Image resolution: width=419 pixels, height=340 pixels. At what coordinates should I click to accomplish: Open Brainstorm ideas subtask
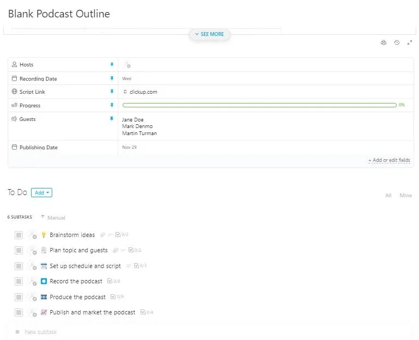pos(72,235)
